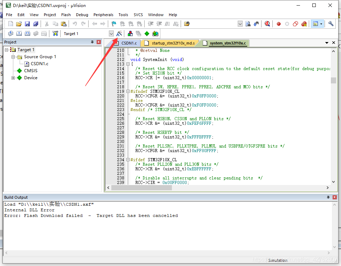Click the editor horizontal scrollbar thumb
The height and width of the screenshot is (266, 341).
(x=141, y=187)
